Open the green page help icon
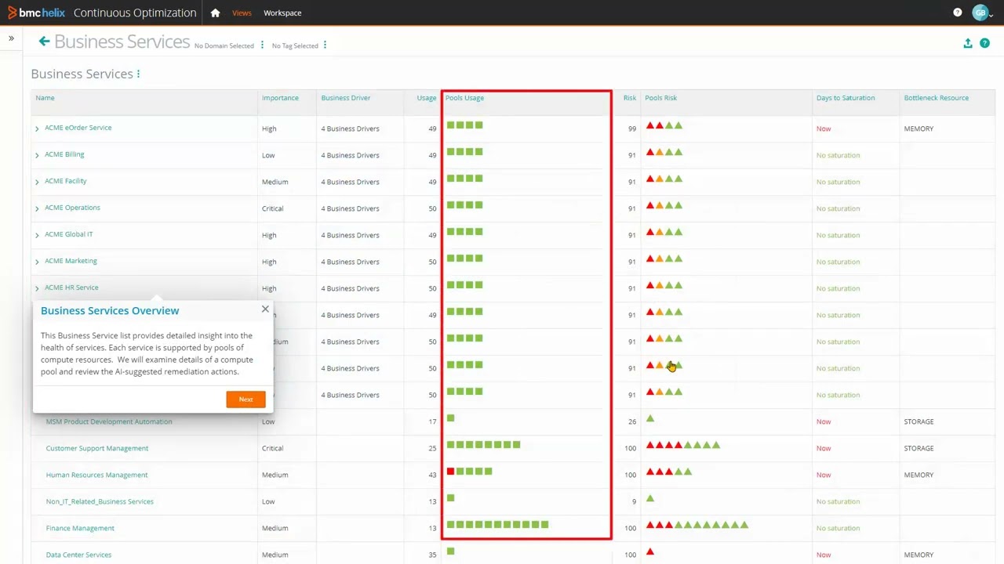1004x564 pixels. [985, 43]
